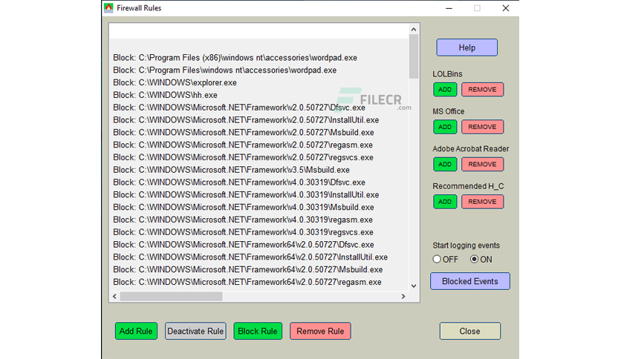Select Framework v2.0.50727 regsvcs.exe rule
Viewport: 621px width, 359px height.
coord(243,157)
